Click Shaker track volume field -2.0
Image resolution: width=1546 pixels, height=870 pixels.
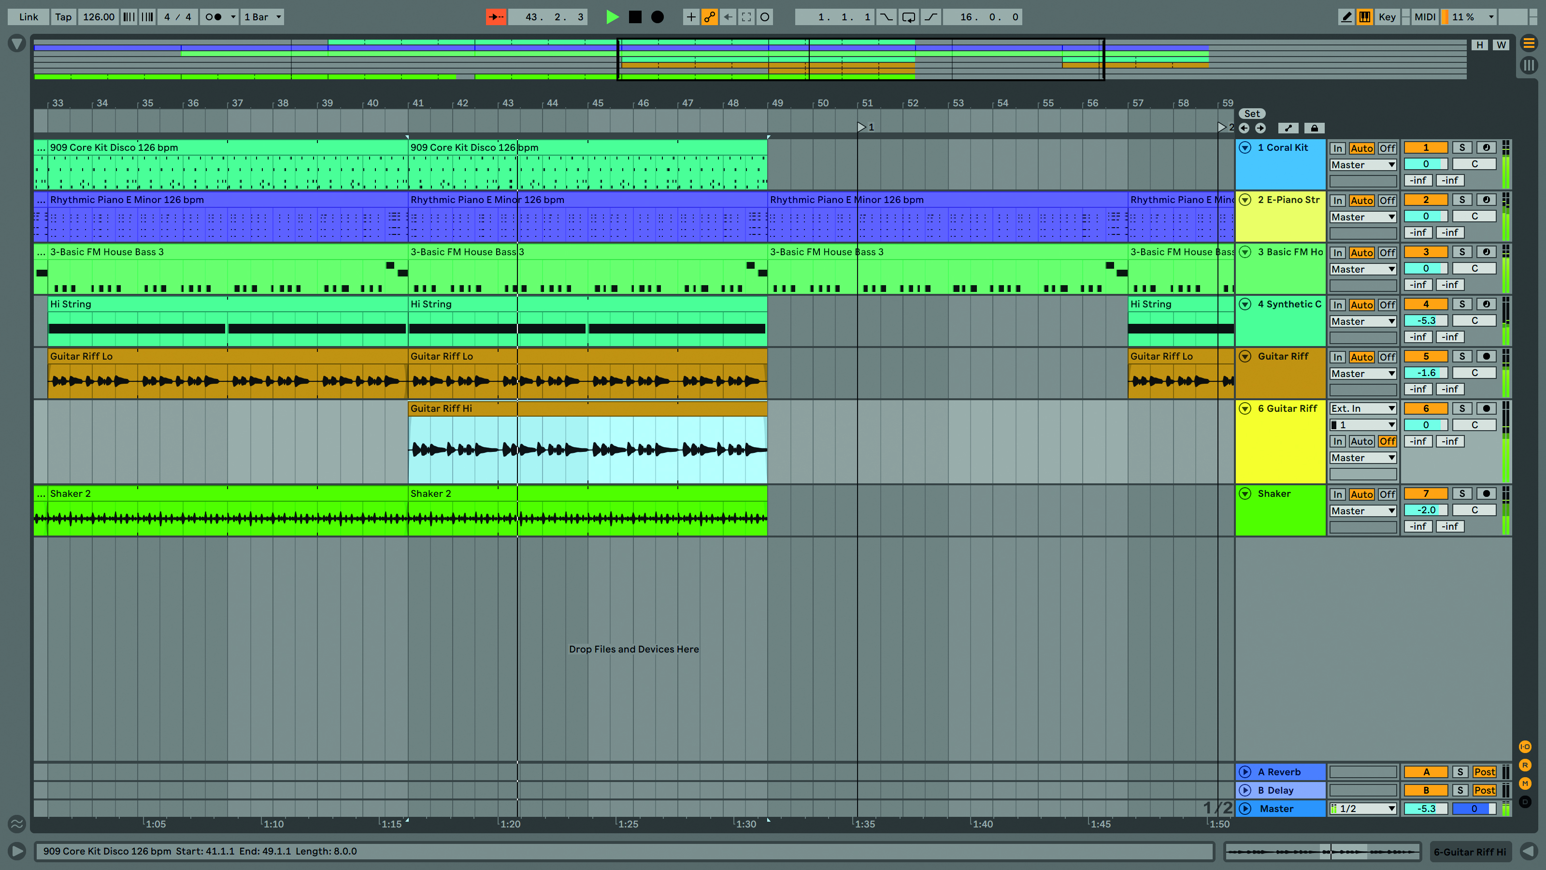click(1426, 510)
